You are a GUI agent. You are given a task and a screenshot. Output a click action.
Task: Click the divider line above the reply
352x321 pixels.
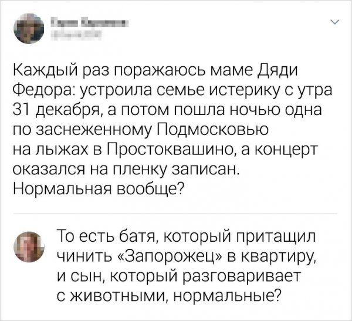tap(175, 213)
